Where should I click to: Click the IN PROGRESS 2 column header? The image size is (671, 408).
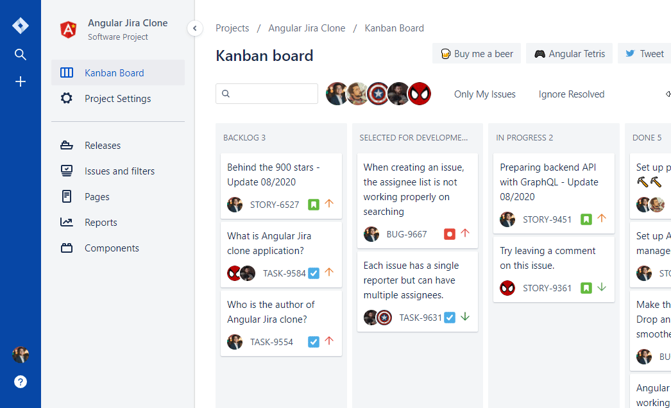pos(524,138)
